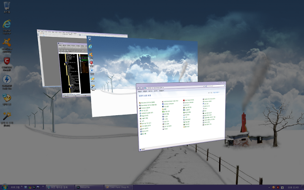Image resolution: width=304 pixels, height=190 pixels.
Task: Click the orange avast tray icon
Action: tap(273, 187)
